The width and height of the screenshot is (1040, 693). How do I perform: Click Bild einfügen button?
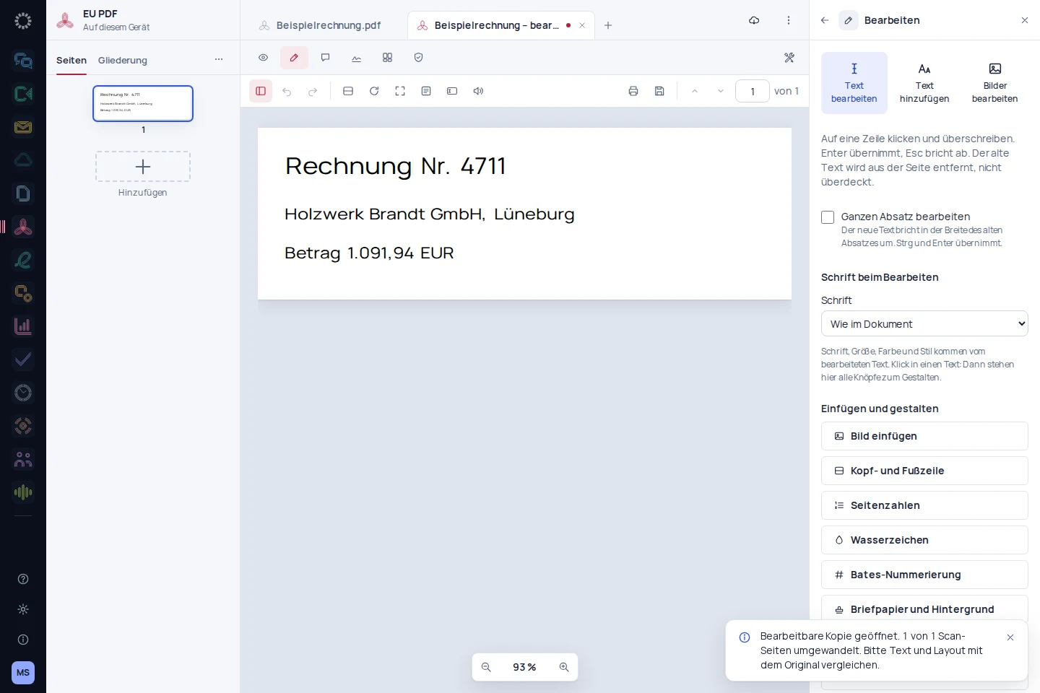click(924, 436)
